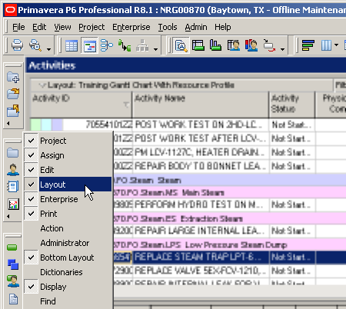
Task: Click the open project folder icon
Action: 13,94
